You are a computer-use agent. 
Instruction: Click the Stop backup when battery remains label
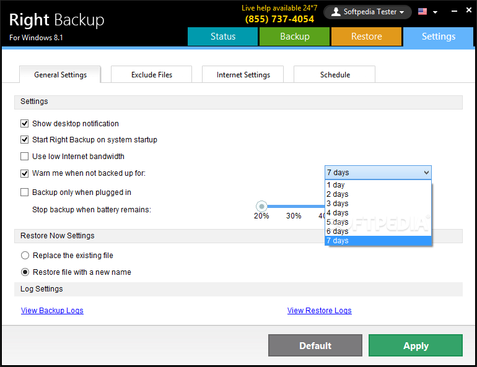(x=92, y=210)
